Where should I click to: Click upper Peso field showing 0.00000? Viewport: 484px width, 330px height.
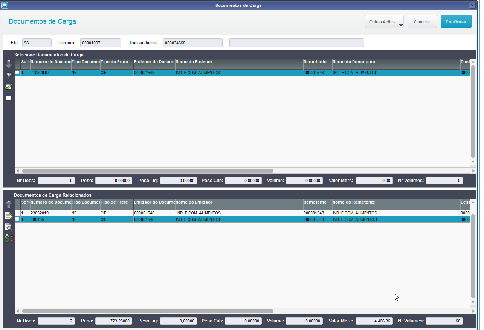click(114, 181)
